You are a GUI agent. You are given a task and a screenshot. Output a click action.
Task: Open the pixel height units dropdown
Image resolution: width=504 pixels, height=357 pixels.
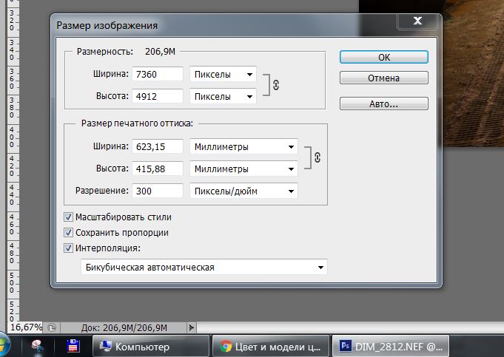(x=223, y=97)
